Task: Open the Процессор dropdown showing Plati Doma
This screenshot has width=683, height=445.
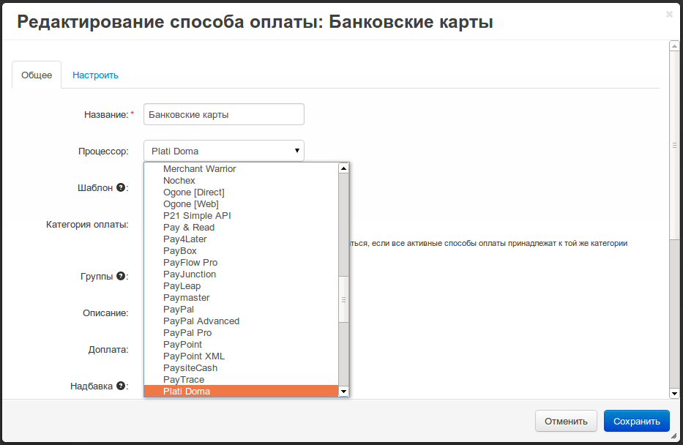Action: point(223,151)
